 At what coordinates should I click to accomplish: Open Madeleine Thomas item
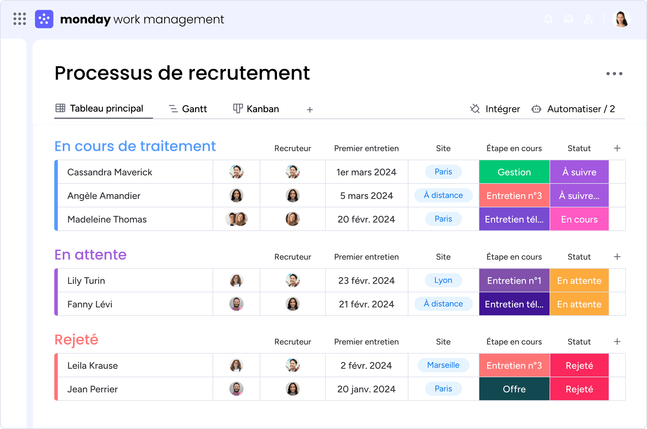107,219
